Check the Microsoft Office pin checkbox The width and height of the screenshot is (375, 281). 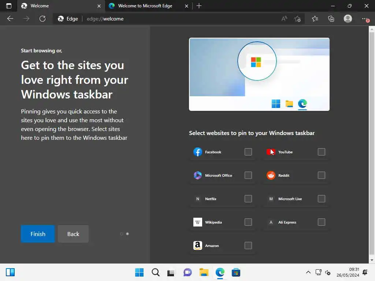248,175
